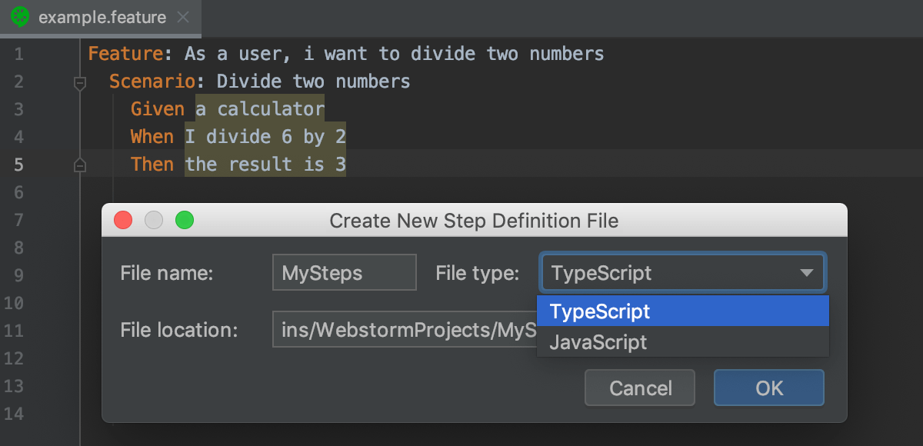Dismiss the dialog with Cancel
The width and height of the screenshot is (923, 446).
(639, 388)
